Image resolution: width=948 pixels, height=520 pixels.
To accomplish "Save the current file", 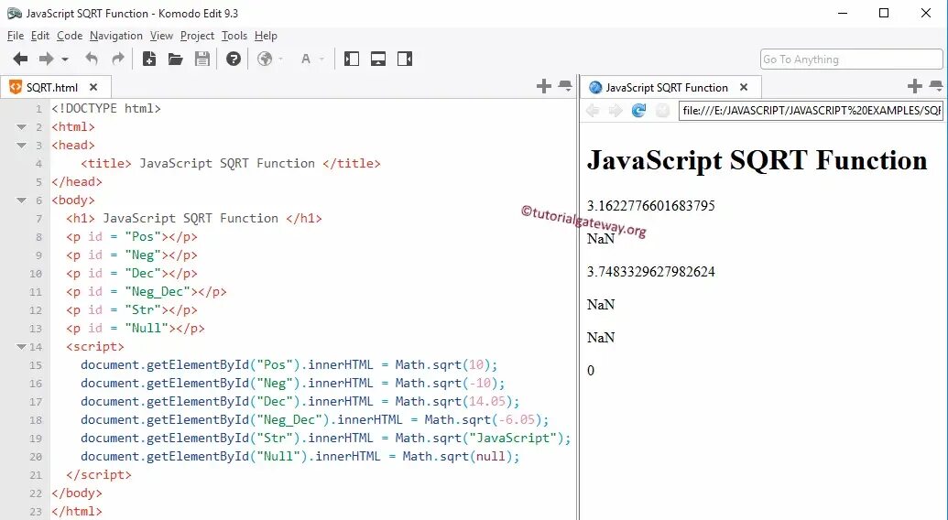I will pos(202,60).
